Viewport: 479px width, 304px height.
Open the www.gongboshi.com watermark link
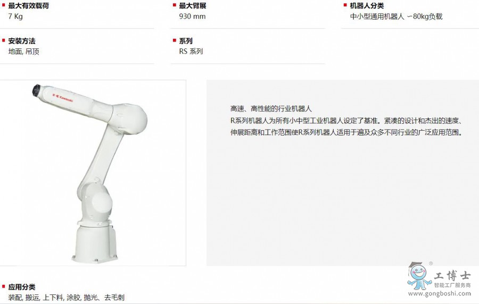coord(440,293)
